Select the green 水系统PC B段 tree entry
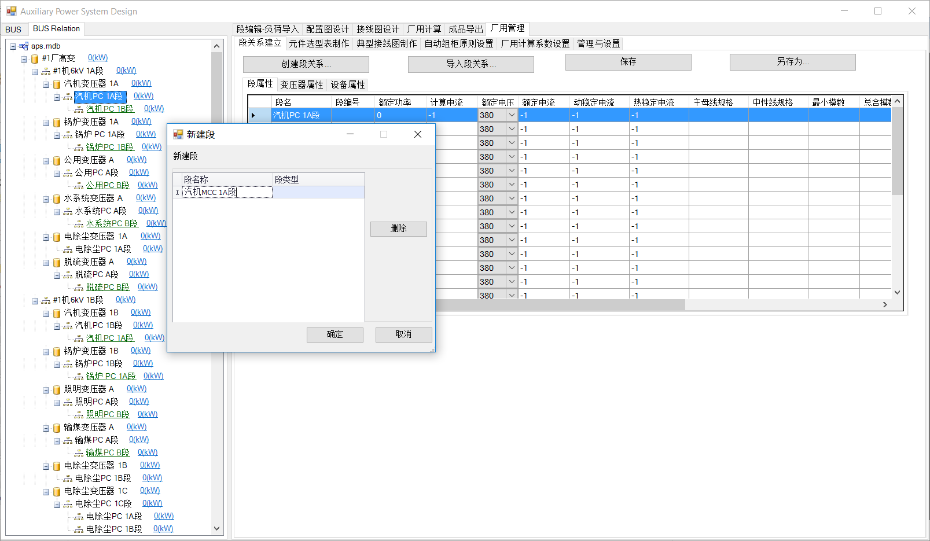 coord(112,223)
